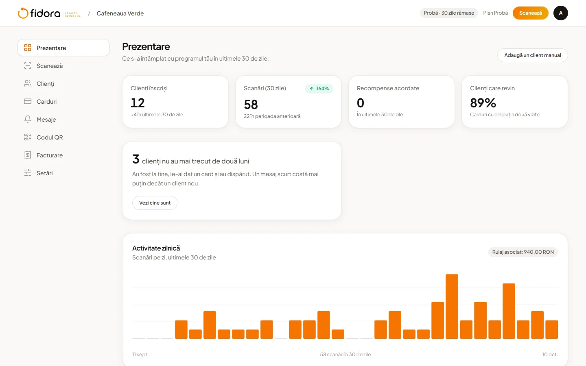Click the Clienți people icon
Image resolution: width=586 pixels, height=366 pixels.
click(x=28, y=83)
